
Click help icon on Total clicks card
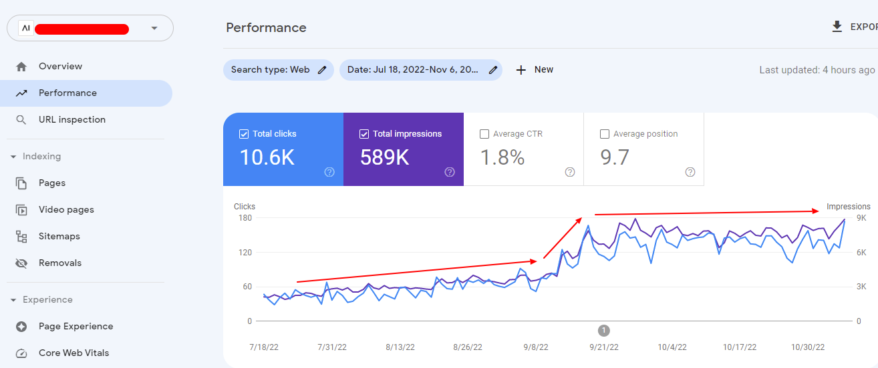[329, 172]
